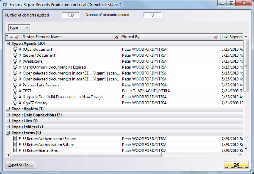
Task: Click agent icon beside Process Late Reviews
Action: (x=15, y=85)
